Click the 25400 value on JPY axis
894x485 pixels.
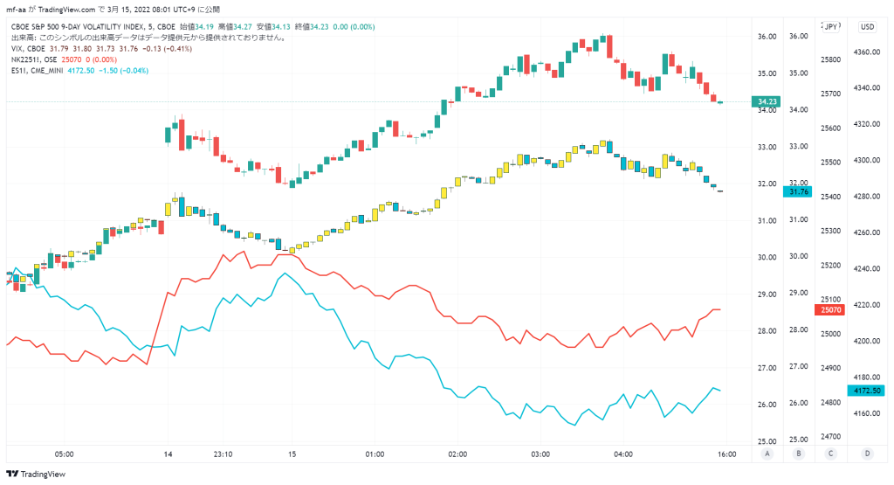830,197
